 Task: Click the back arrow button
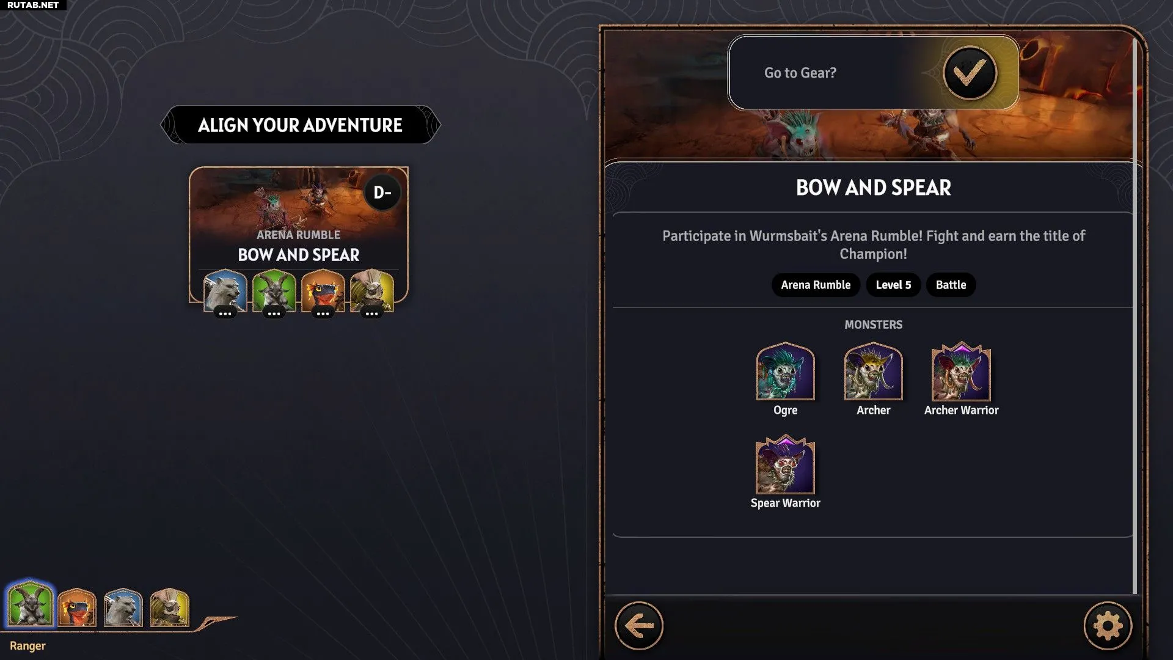tap(639, 626)
